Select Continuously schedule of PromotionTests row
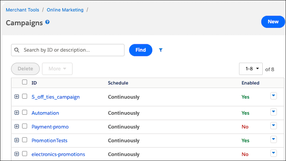286x161 pixels. click(124, 141)
